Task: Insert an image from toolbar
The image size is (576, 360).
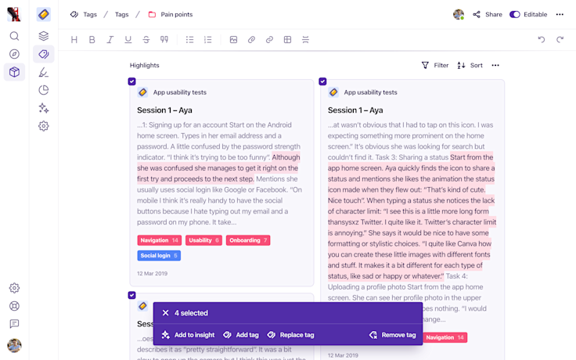Action: [x=233, y=40]
